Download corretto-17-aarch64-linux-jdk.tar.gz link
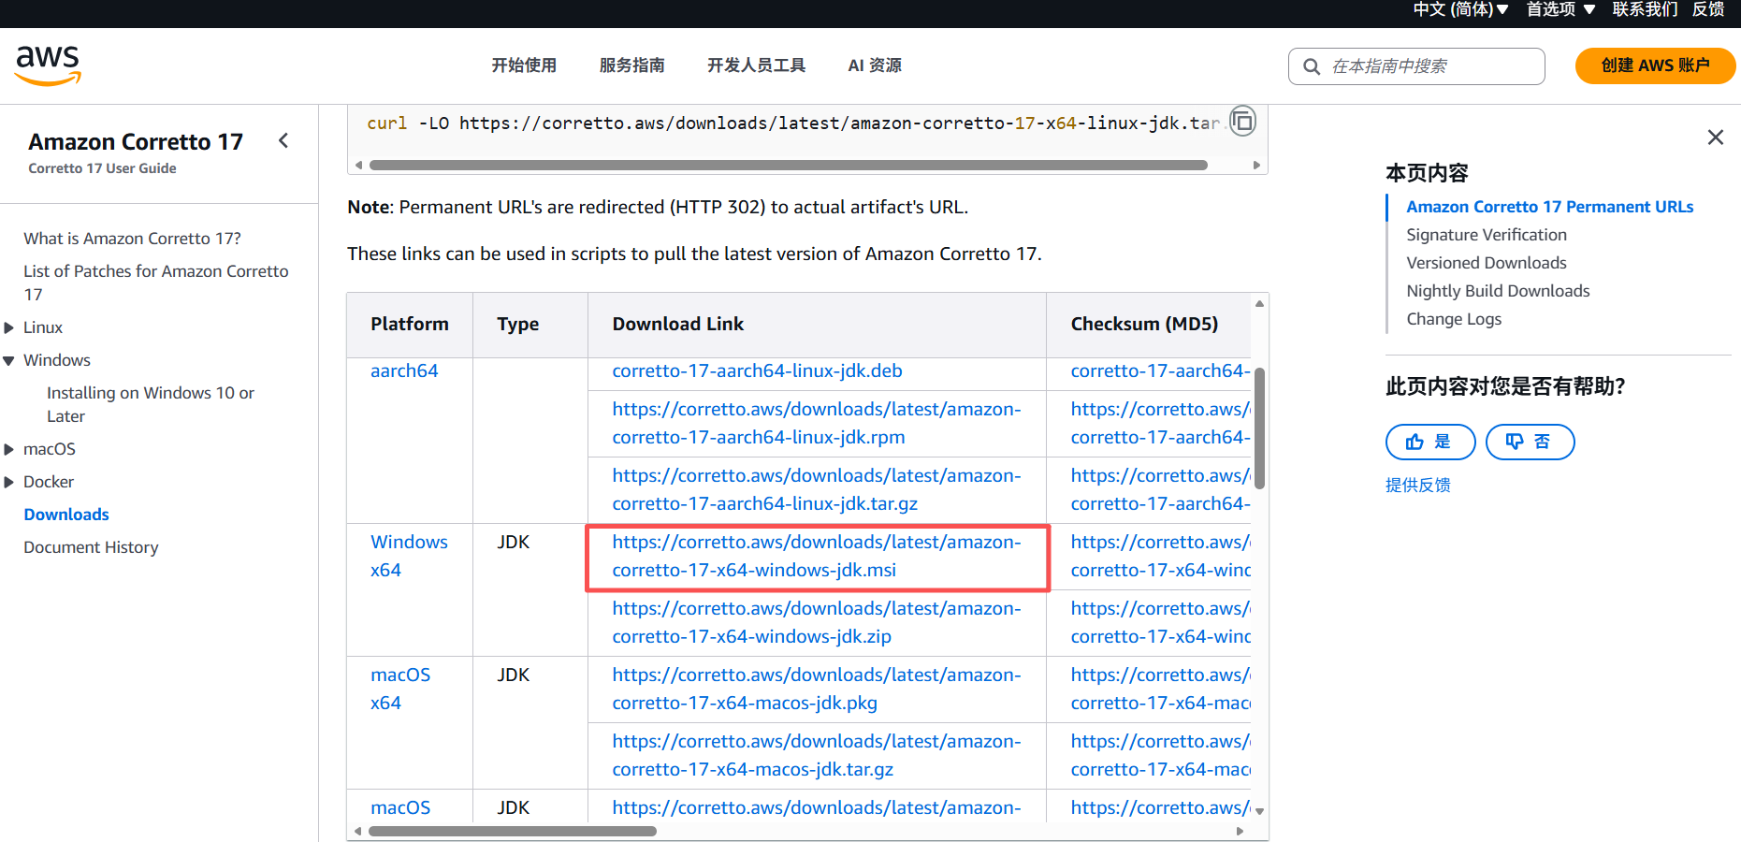 (x=817, y=489)
